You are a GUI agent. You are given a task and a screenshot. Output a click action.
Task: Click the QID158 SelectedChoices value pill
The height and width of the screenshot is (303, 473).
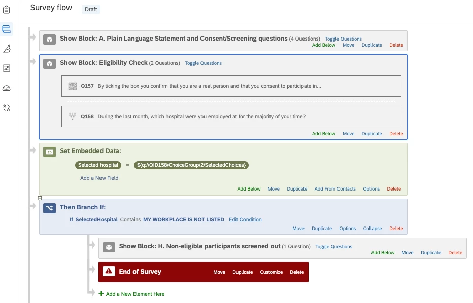tap(191, 165)
